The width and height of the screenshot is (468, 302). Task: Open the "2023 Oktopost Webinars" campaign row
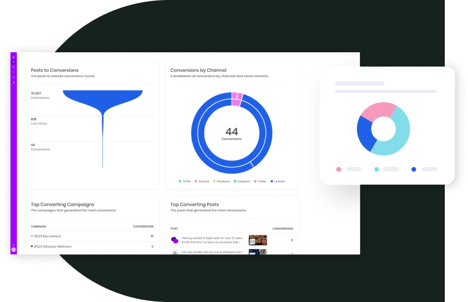coord(92,246)
